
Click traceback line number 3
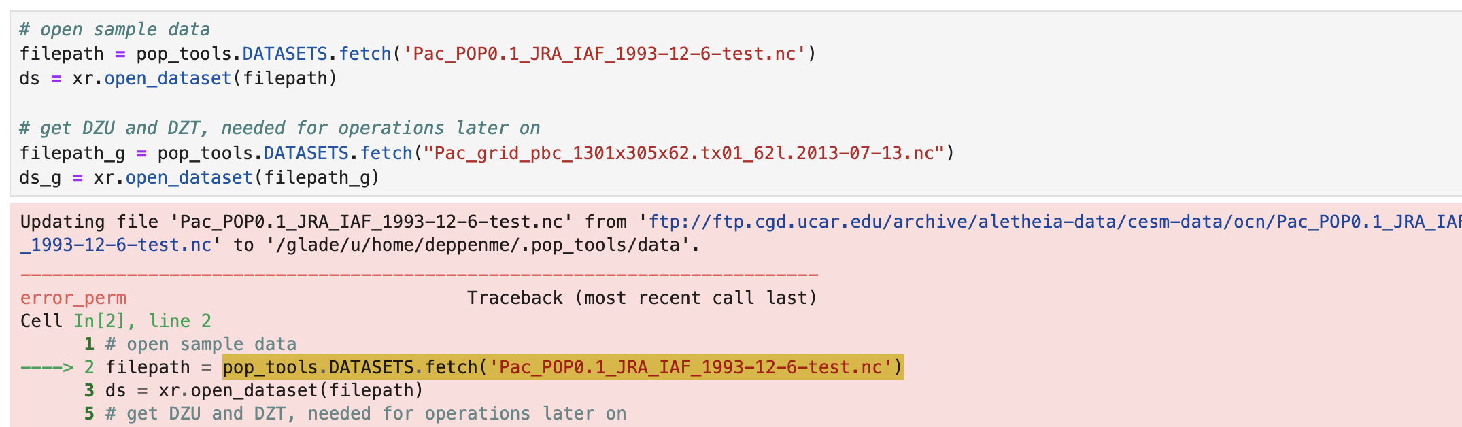[x=89, y=390]
